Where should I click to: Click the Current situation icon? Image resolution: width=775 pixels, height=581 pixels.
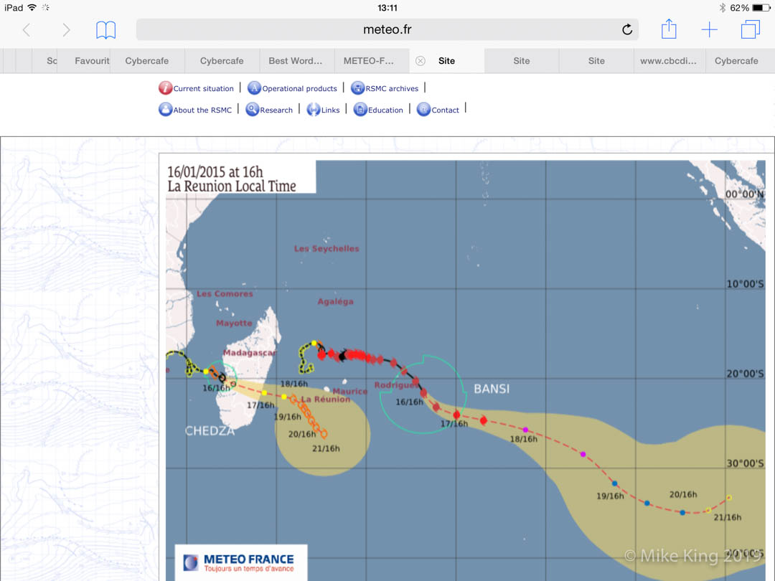coord(164,88)
